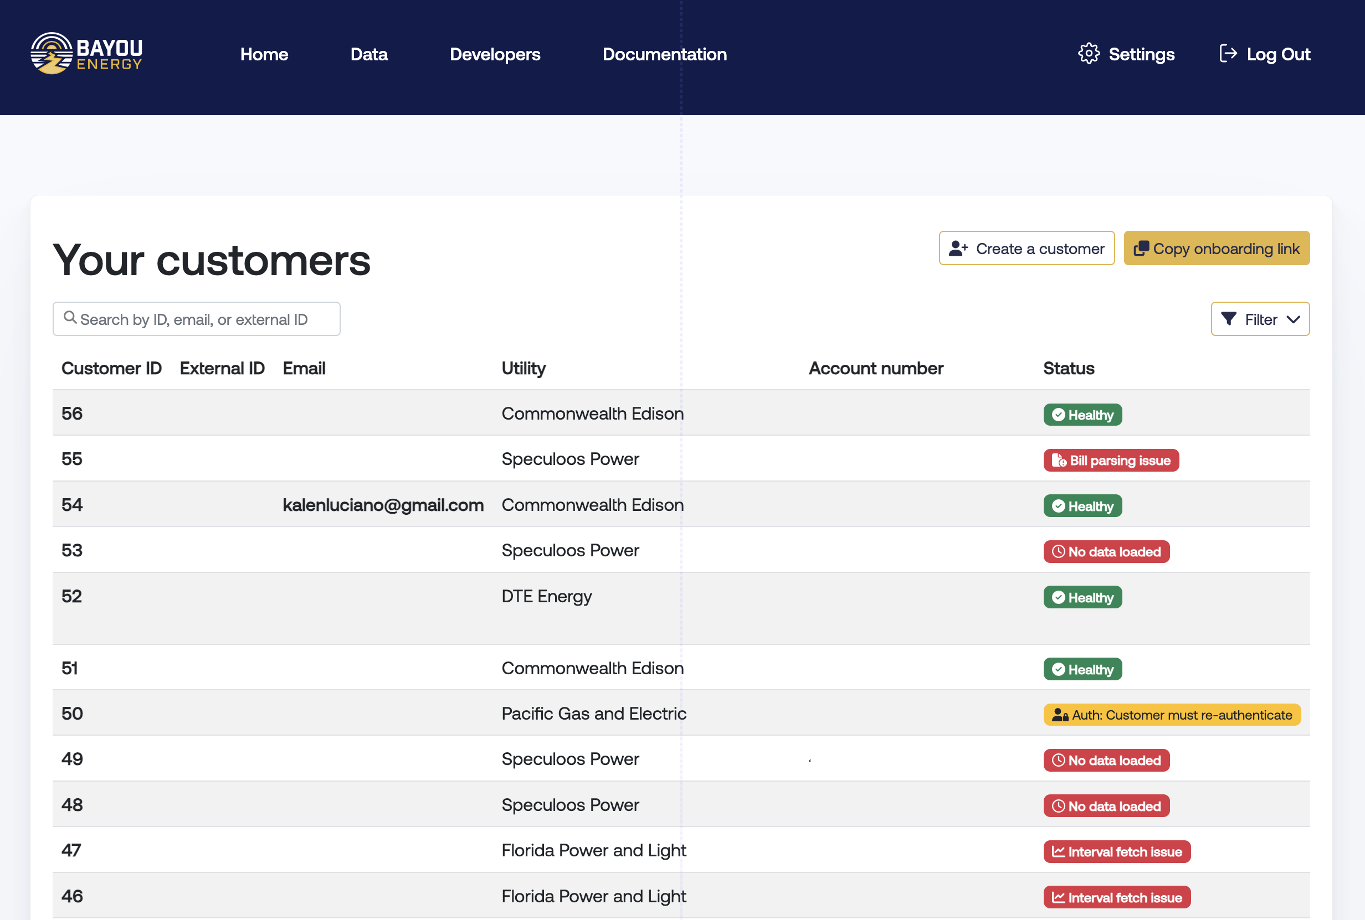Go to the Developers page
The height and width of the screenshot is (920, 1365).
(x=495, y=54)
